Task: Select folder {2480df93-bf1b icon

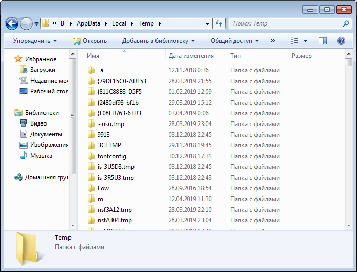Action: [x=91, y=102]
